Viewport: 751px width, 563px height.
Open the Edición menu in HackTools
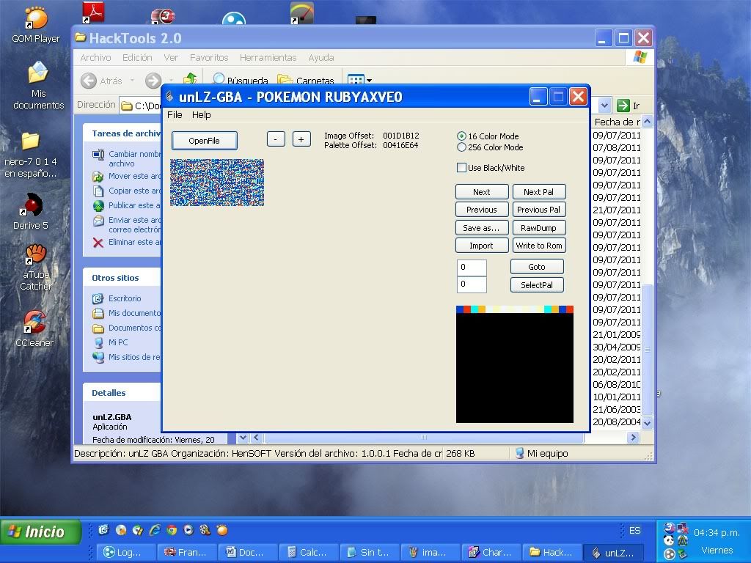point(137,57)
